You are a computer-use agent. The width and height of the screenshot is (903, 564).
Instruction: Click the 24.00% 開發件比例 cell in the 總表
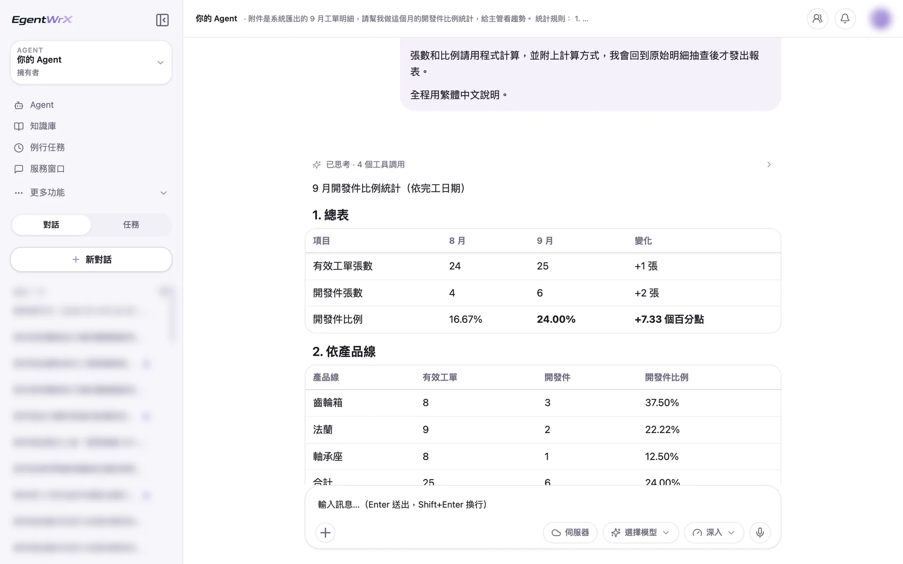(556, 320)
